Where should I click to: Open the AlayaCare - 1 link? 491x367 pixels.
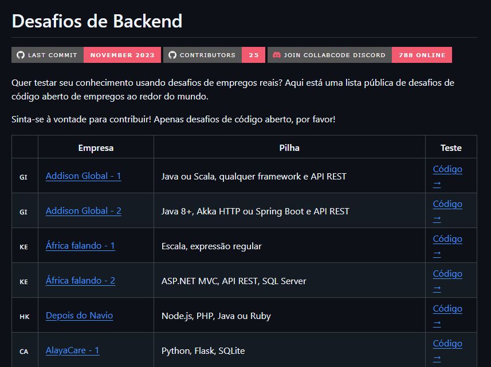point(72,350)
